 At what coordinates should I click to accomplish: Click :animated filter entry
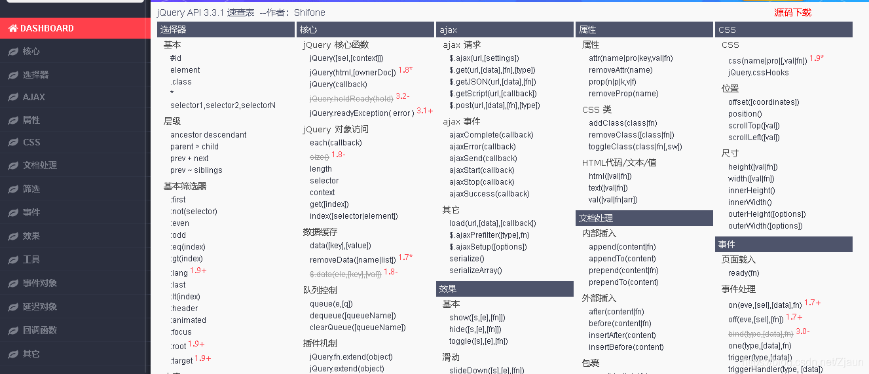pyautogui.click(x=188, y=320)
